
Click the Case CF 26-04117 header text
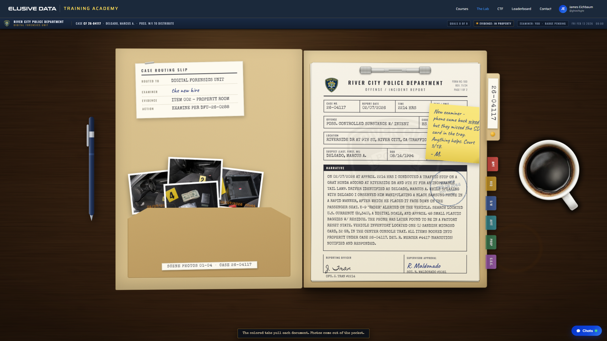88,23
